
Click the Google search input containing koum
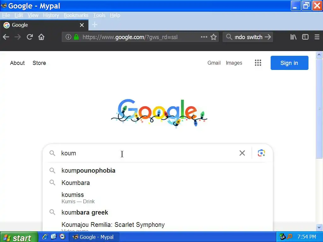(148, 153)
